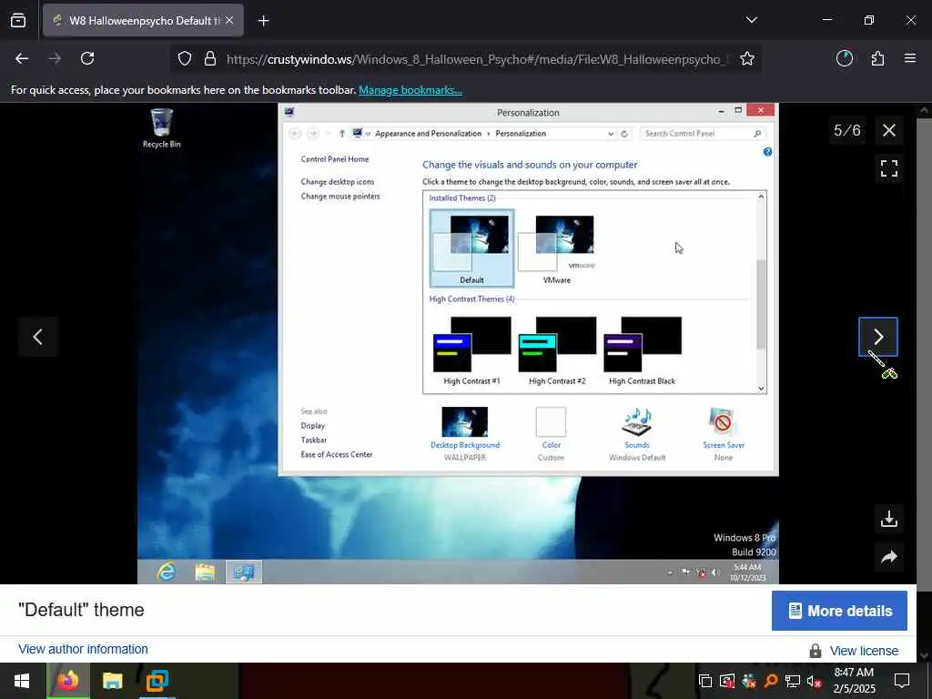Open the View license link
932x699 pixels.
864,651
